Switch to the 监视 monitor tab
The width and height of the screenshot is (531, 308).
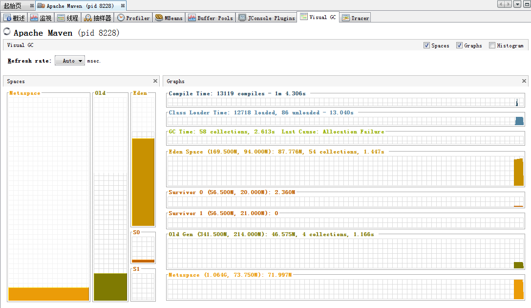click(x=41, y=18)
